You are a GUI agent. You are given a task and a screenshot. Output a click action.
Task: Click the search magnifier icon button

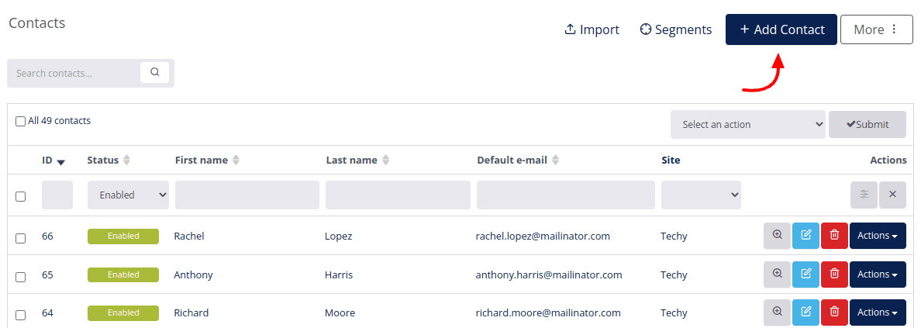(x=154, y=72)
